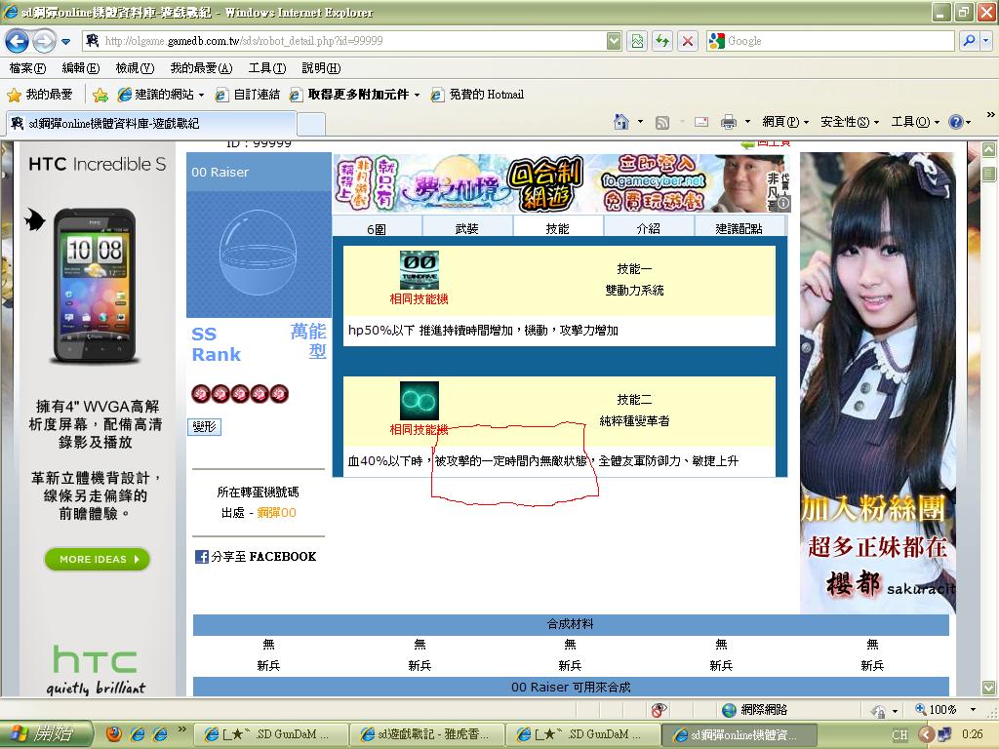
Task: Launch Firefox from quick launch
Action: (113, 734)
